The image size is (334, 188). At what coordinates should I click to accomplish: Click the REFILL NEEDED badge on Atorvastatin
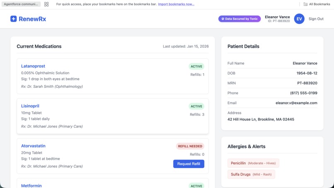tap(190, 146)
